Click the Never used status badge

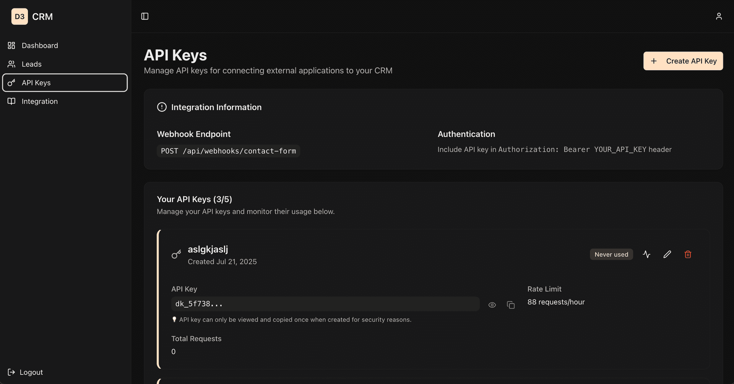point(611,254)
